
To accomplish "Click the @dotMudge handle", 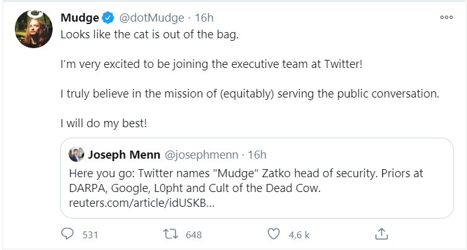I will [142, 18].
